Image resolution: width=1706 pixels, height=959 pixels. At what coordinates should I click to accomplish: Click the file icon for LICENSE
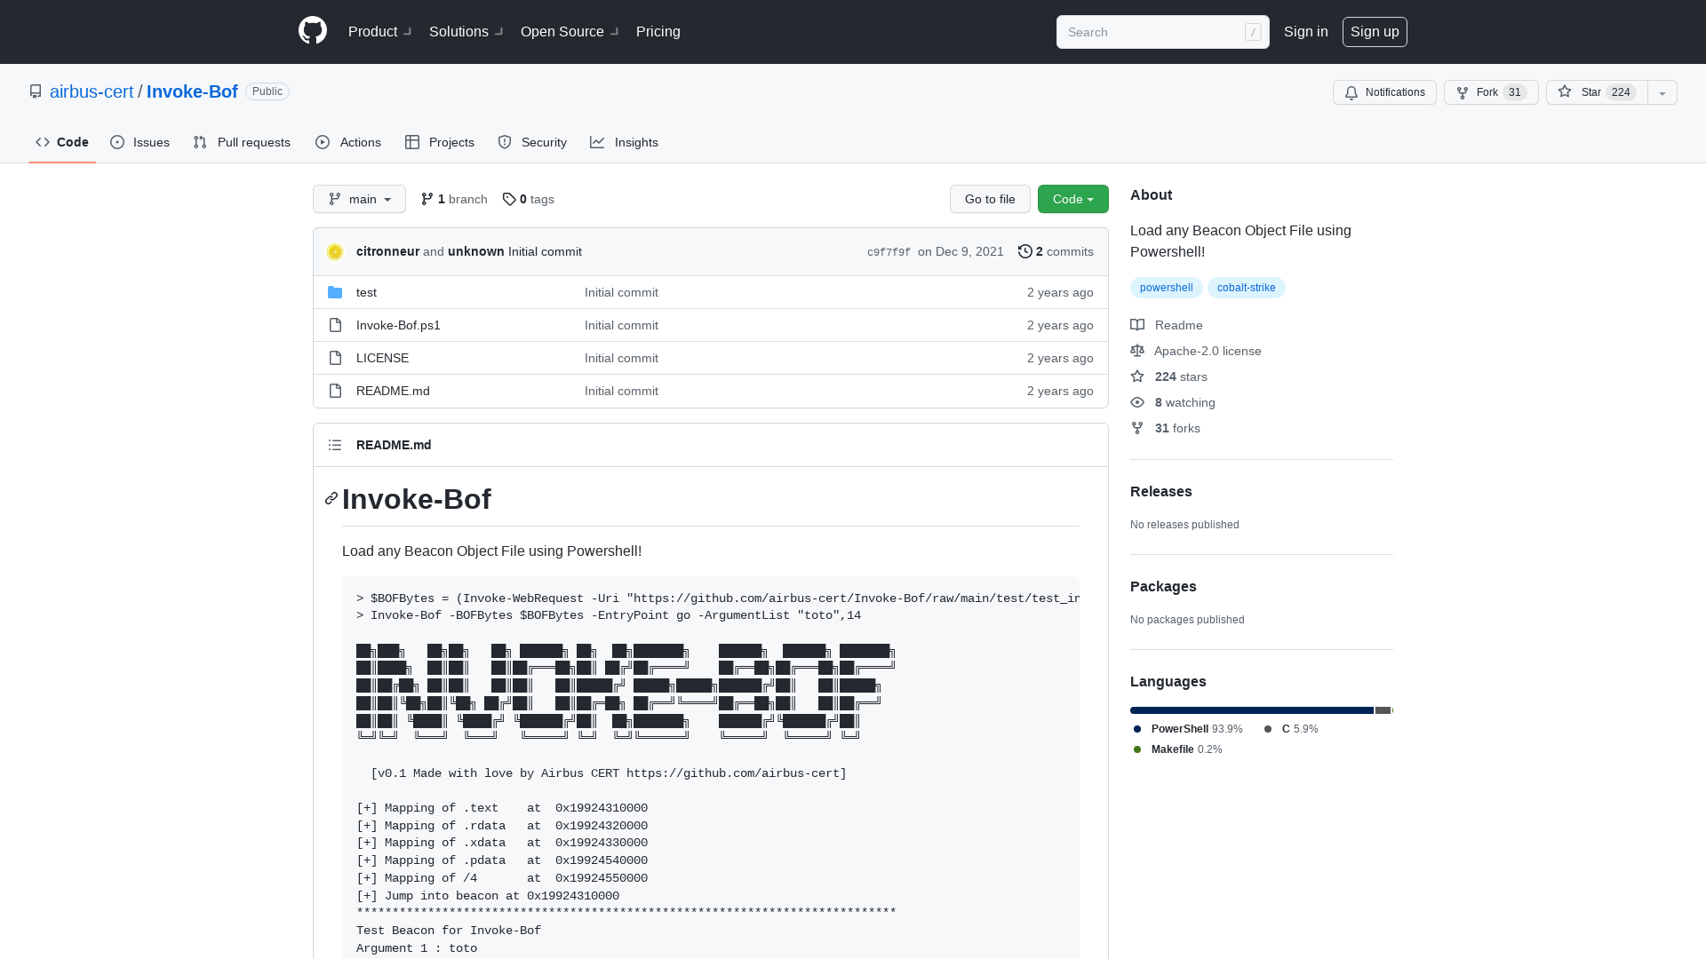pyautogui.click(x=335, y=358)
